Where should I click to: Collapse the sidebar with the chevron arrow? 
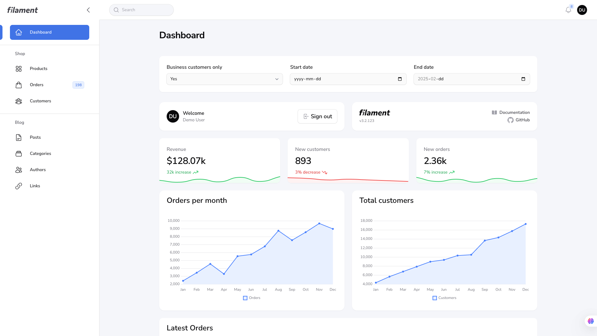[88, 10]
